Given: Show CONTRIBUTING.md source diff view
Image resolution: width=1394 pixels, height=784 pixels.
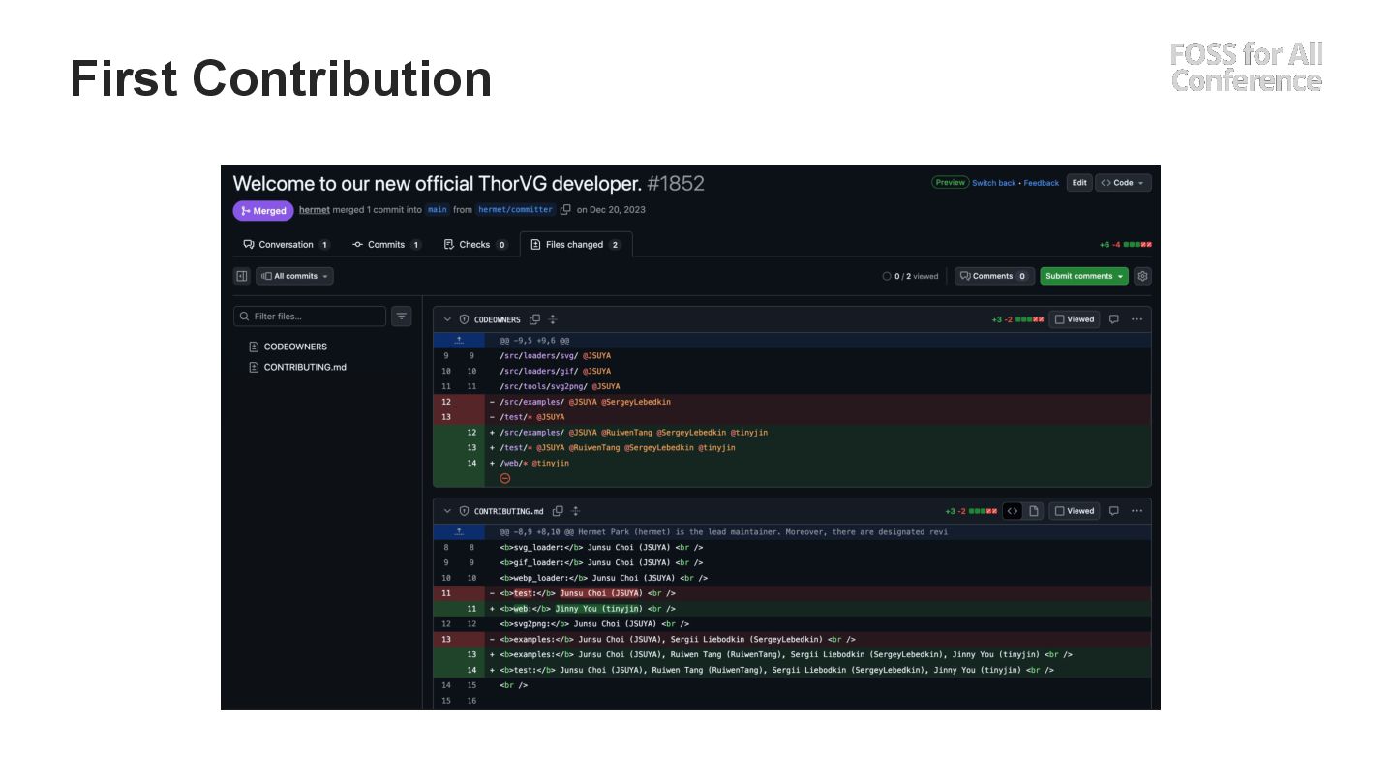Looking at the screenshot, I should pyautogui.click(x=1013, y=511).
